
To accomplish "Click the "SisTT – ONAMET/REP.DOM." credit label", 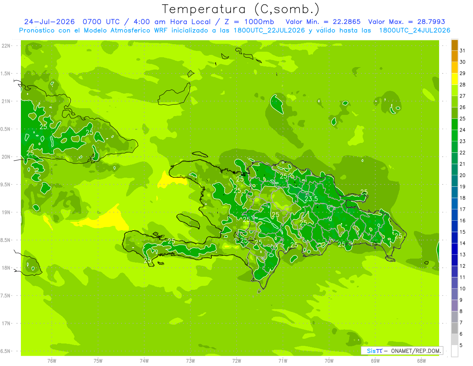I will pos(402,351).
